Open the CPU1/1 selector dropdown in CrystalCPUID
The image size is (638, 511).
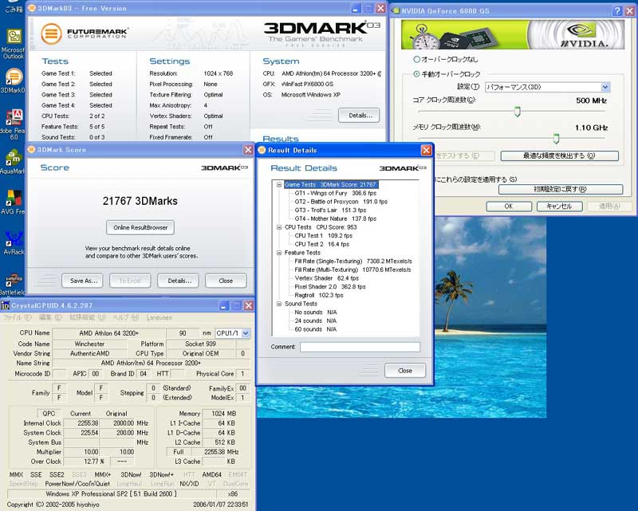(246, 333)
